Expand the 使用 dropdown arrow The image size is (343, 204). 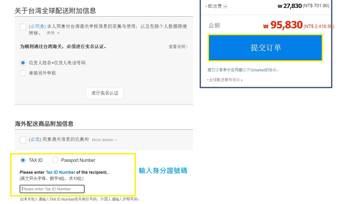pyautogui.click(x=58, y=33)
